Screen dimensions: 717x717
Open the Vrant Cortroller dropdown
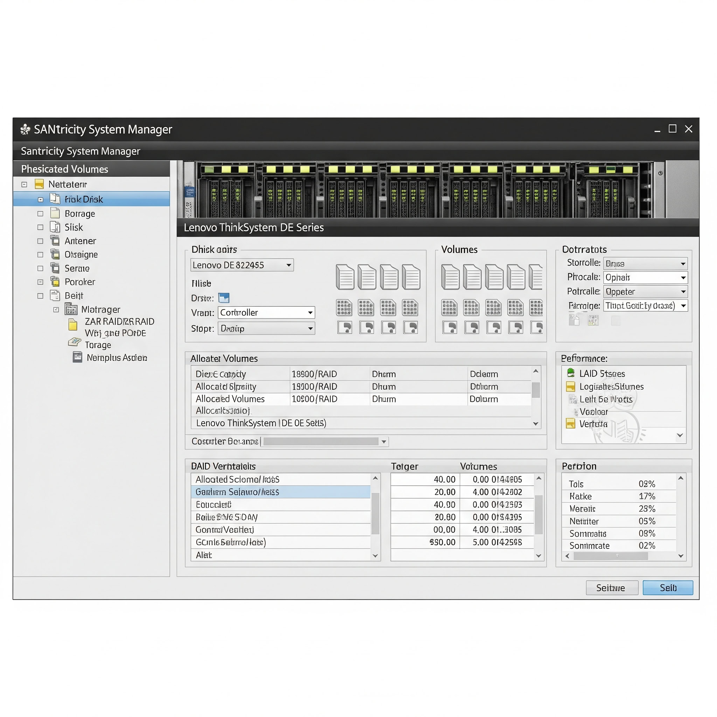[266, 313]
